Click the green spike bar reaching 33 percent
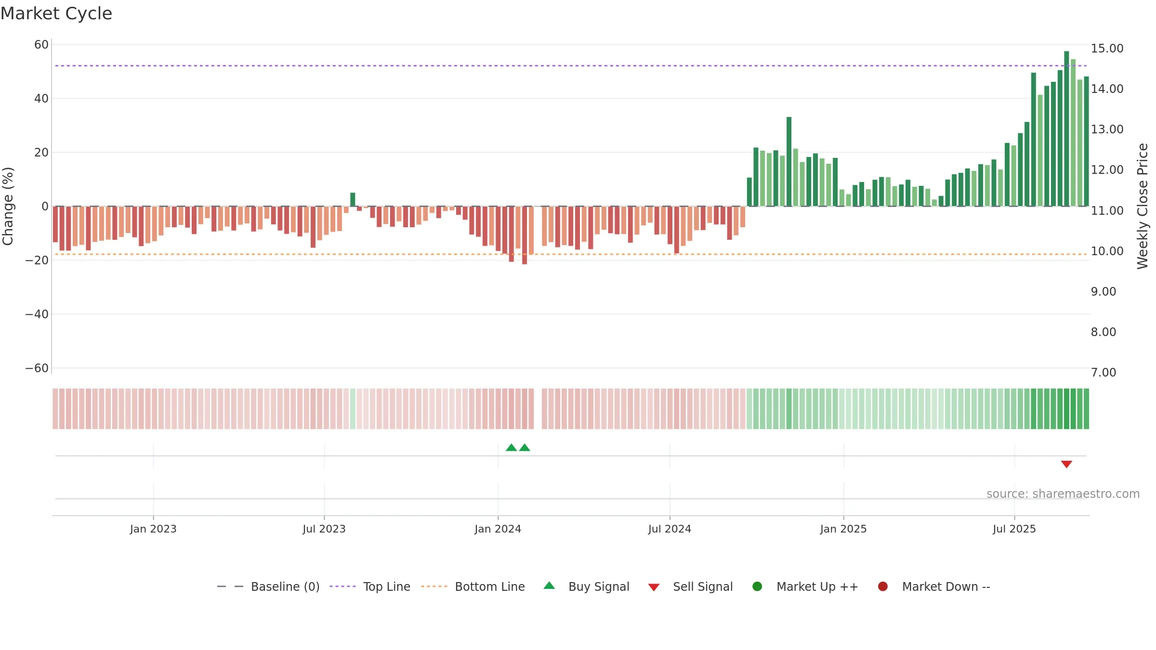This screenshot has width=1156, height=650. pyautogui.click(x=789, y=162)
